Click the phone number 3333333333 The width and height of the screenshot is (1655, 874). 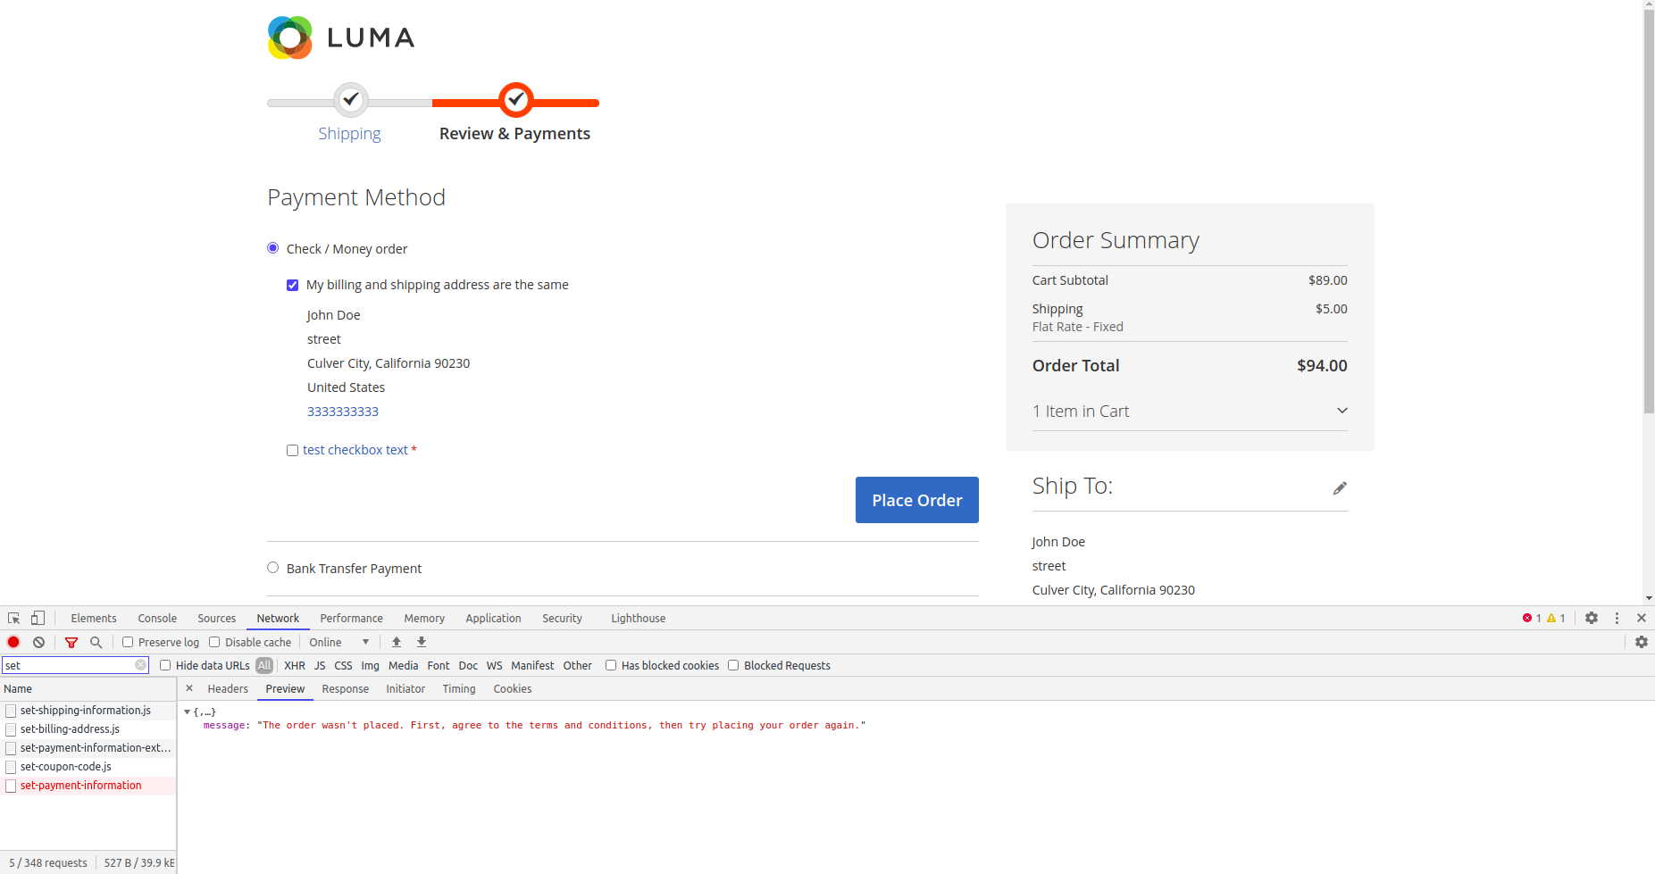pyautogui.click(x=343, y=412)
